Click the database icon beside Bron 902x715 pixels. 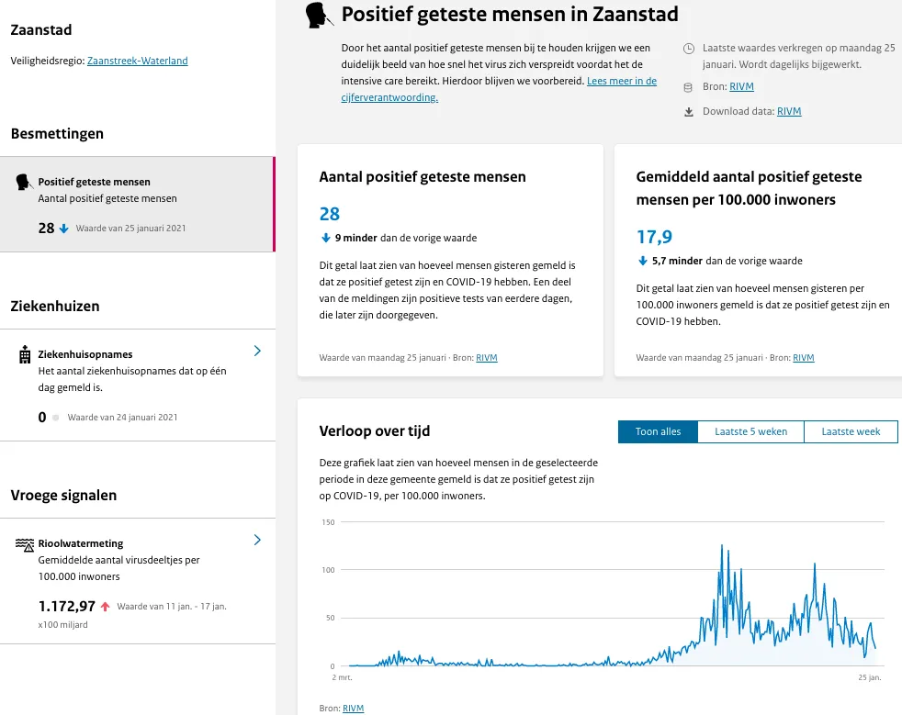point(689,87)
